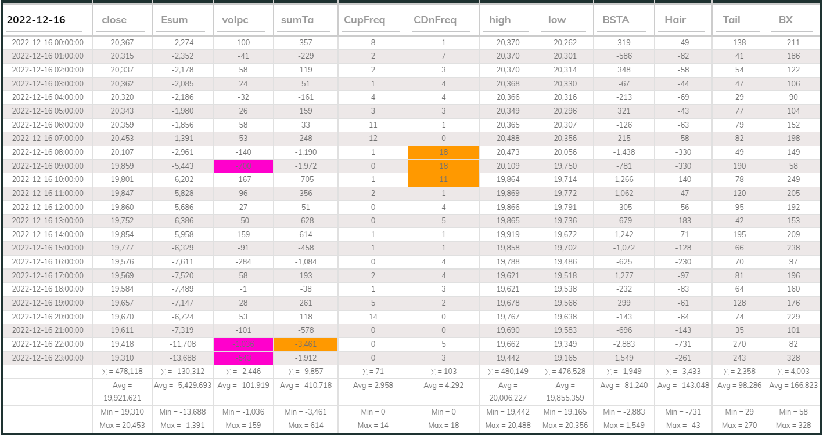
Task: Select the magenta volpc cell in the 23:00 row
Action: coord(243,358)
